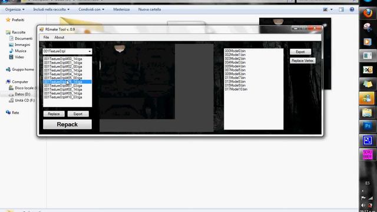Select 017Model10.bin in model list
This screenshot has width=377, height=212.
click(236, 89)
